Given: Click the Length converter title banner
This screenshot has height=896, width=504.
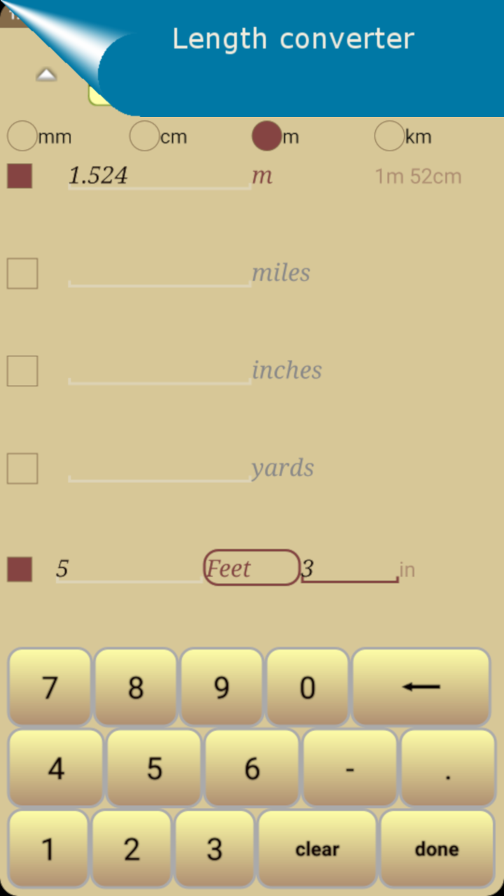Looking at the screenshot, I should click(294, 39).
